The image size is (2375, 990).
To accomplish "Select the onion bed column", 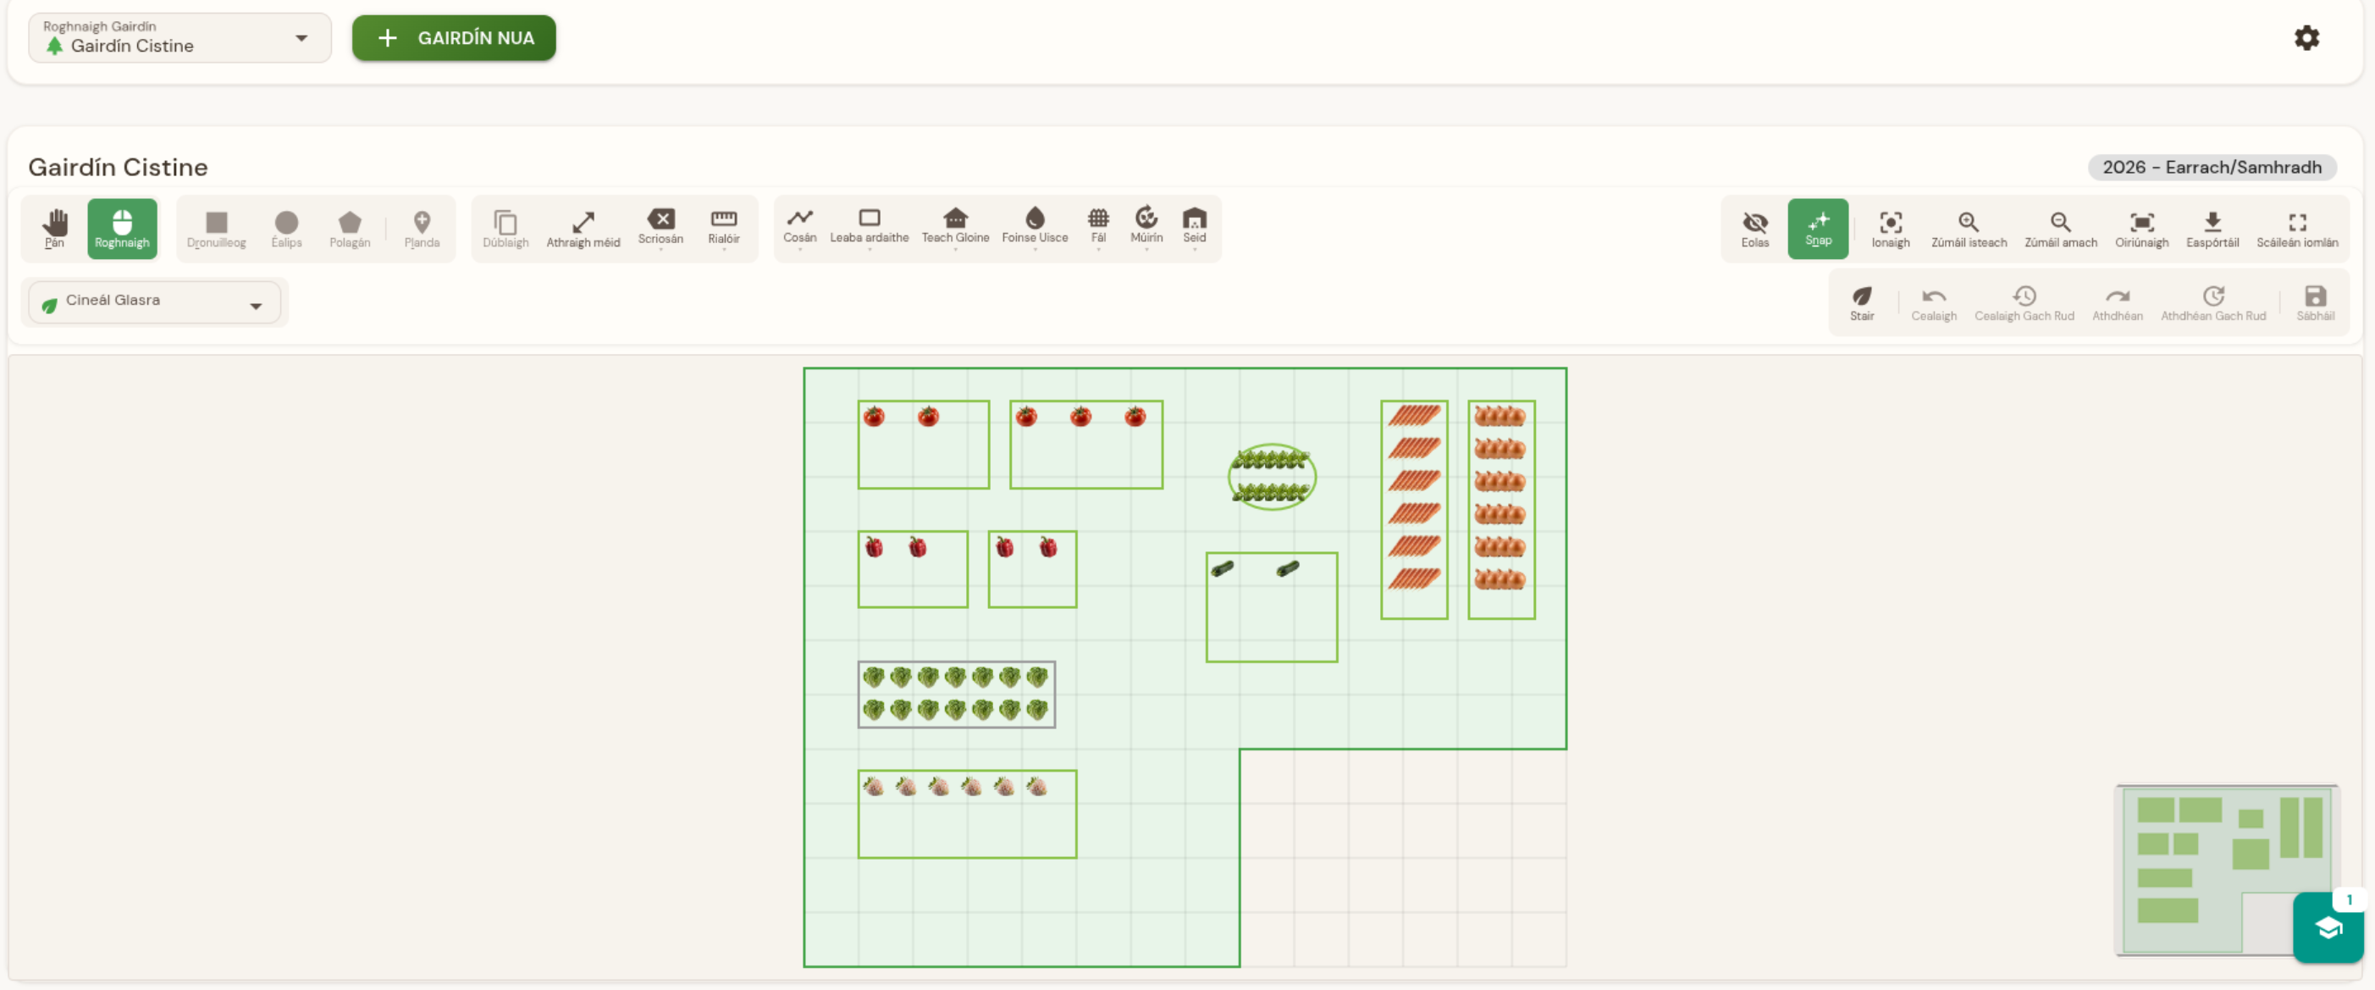I will click(1501, 510).
